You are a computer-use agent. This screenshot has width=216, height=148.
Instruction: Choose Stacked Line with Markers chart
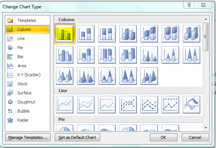(149, 105)
